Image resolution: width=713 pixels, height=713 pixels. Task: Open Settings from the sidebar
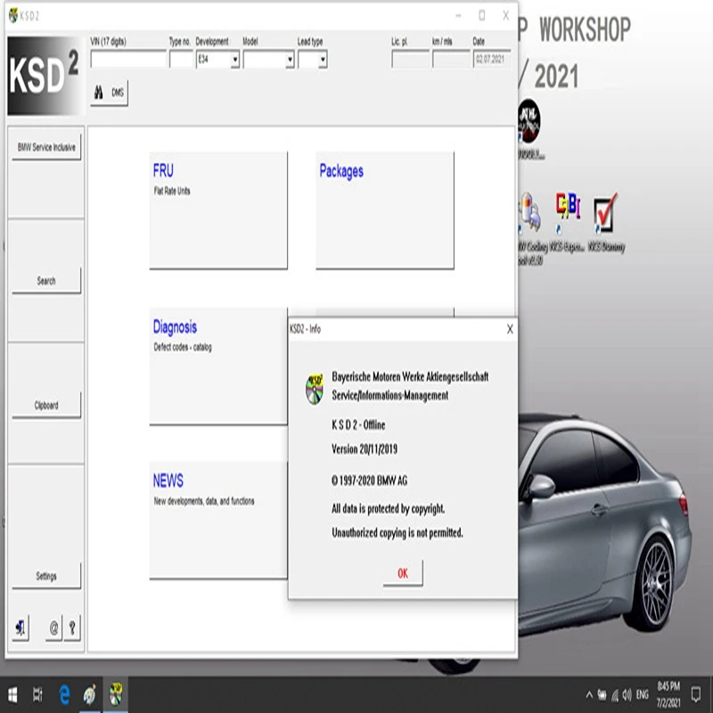(x=46, y=576)
